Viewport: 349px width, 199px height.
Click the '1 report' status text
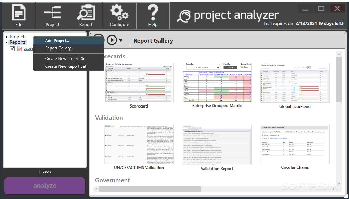tap(45, 172)
